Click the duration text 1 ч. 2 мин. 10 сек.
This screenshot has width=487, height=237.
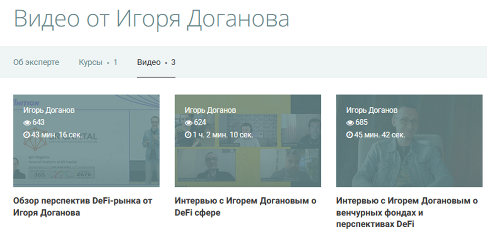pyautogui.click(x=223, y=135)
